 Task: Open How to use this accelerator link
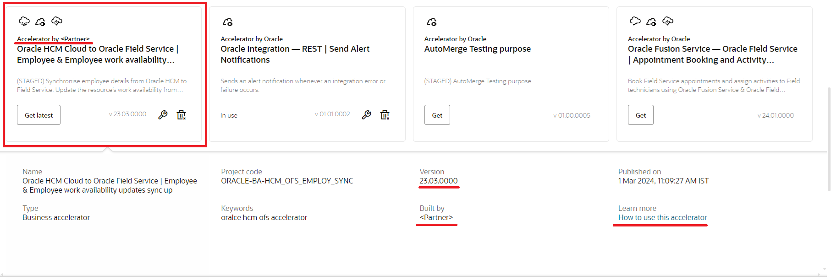click(x=662, y=218)
